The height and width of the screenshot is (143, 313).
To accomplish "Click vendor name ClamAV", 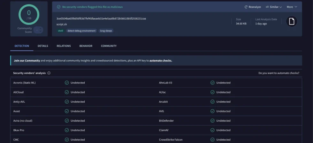I will (x=164, y=130).
